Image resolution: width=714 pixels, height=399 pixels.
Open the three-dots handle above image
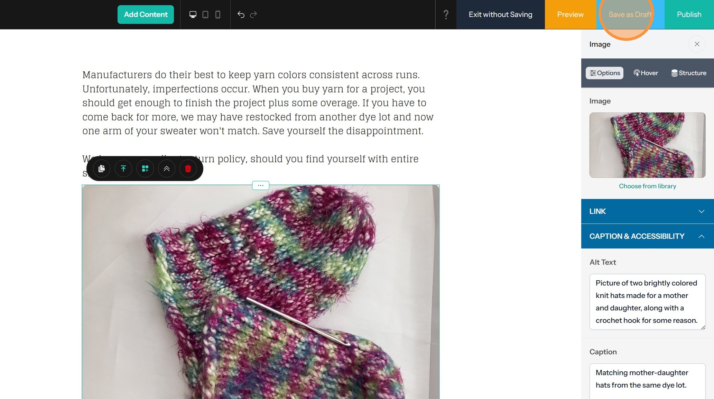tap(260, 185)
